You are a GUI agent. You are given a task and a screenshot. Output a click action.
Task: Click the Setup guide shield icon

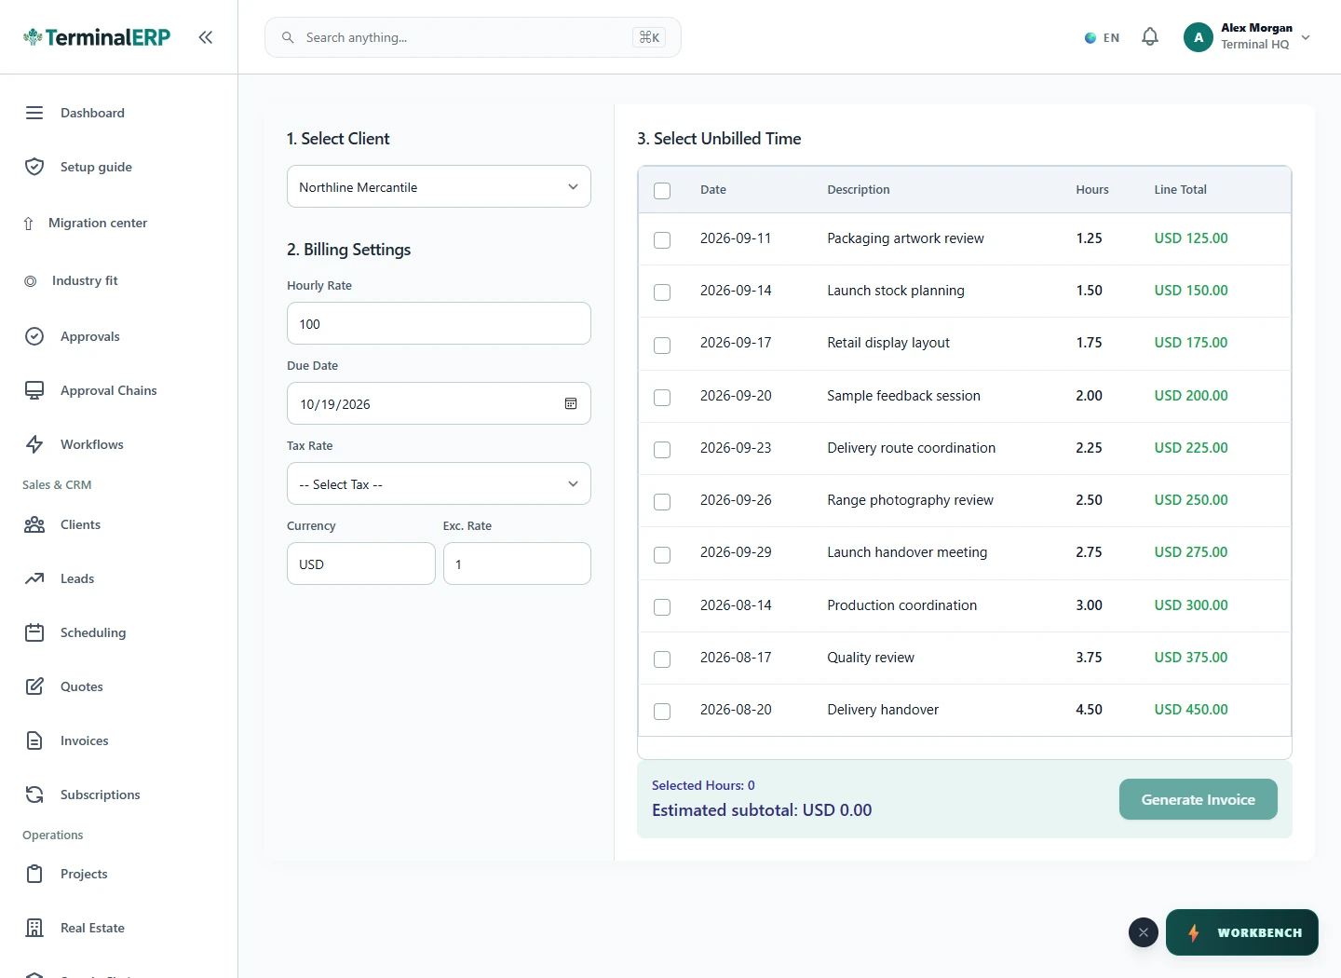pos(34,167)
